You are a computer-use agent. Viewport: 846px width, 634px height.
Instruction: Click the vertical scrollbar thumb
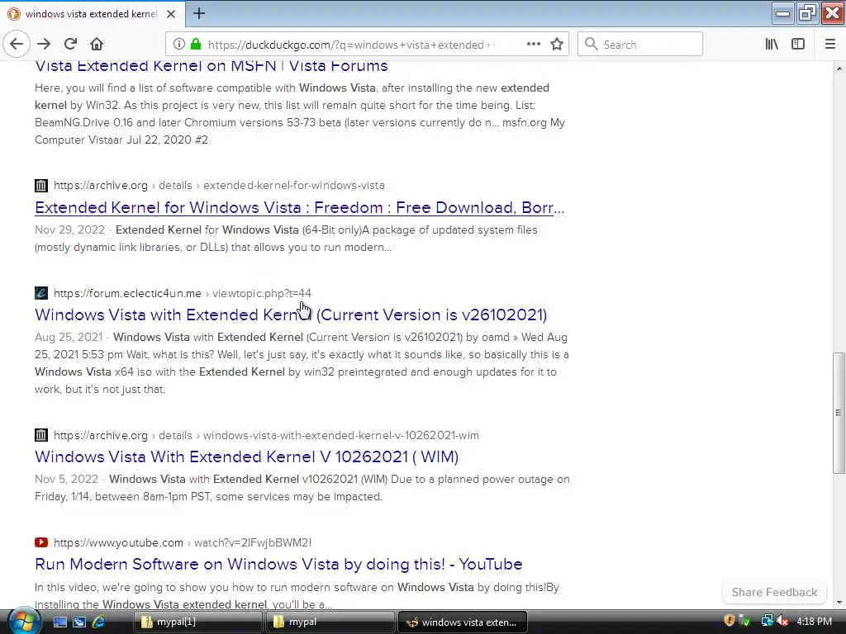[x=839, y=413]
